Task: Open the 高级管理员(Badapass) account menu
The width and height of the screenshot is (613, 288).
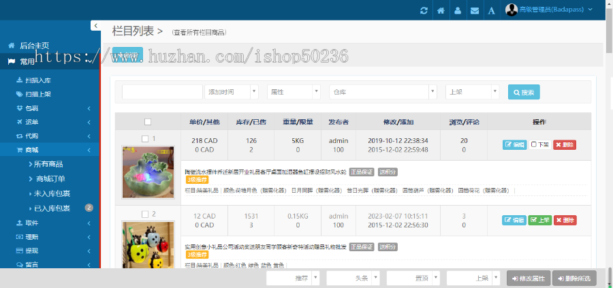Action: point(549,10)
